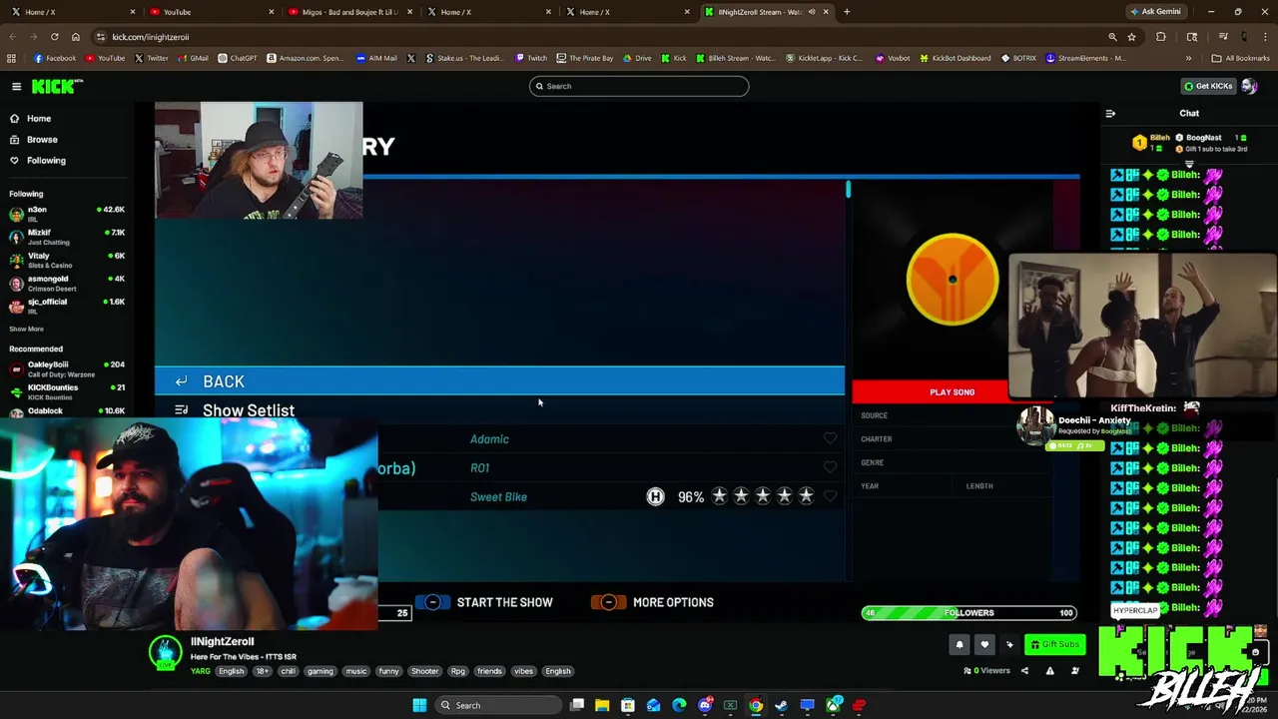This screenshot has width=1278, height=719.
Task: Open asmongold channel in Following list
Action: coord(66,283)
